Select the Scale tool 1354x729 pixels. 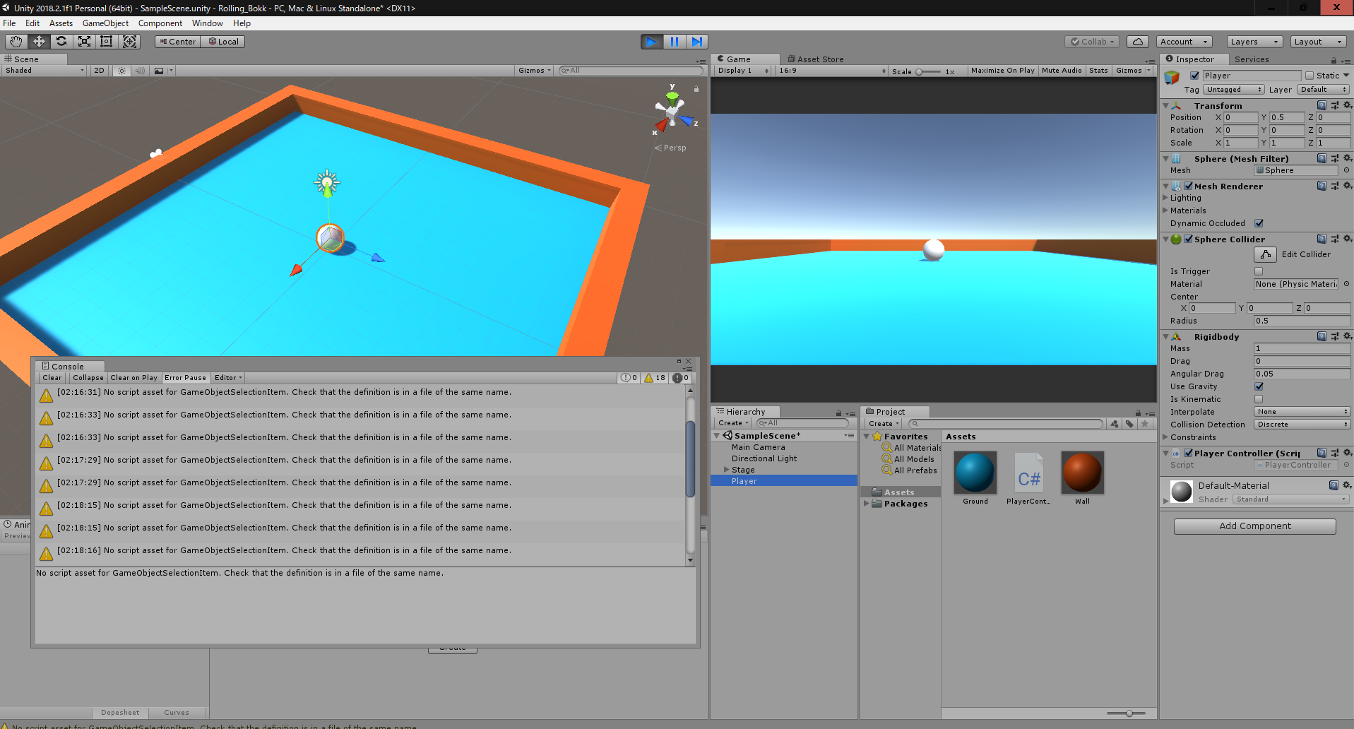[x=84, y=42]
